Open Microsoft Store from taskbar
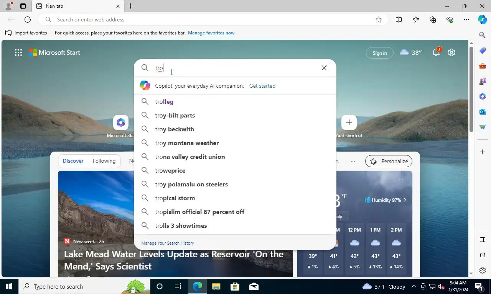This screenshot has height=294, width=491. pos(235,286)
